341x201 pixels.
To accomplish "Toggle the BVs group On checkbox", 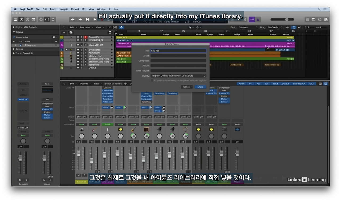I will (21, 45).
